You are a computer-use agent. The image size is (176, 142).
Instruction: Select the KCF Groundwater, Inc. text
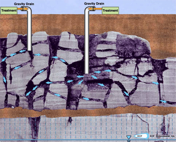coord(162,136)
